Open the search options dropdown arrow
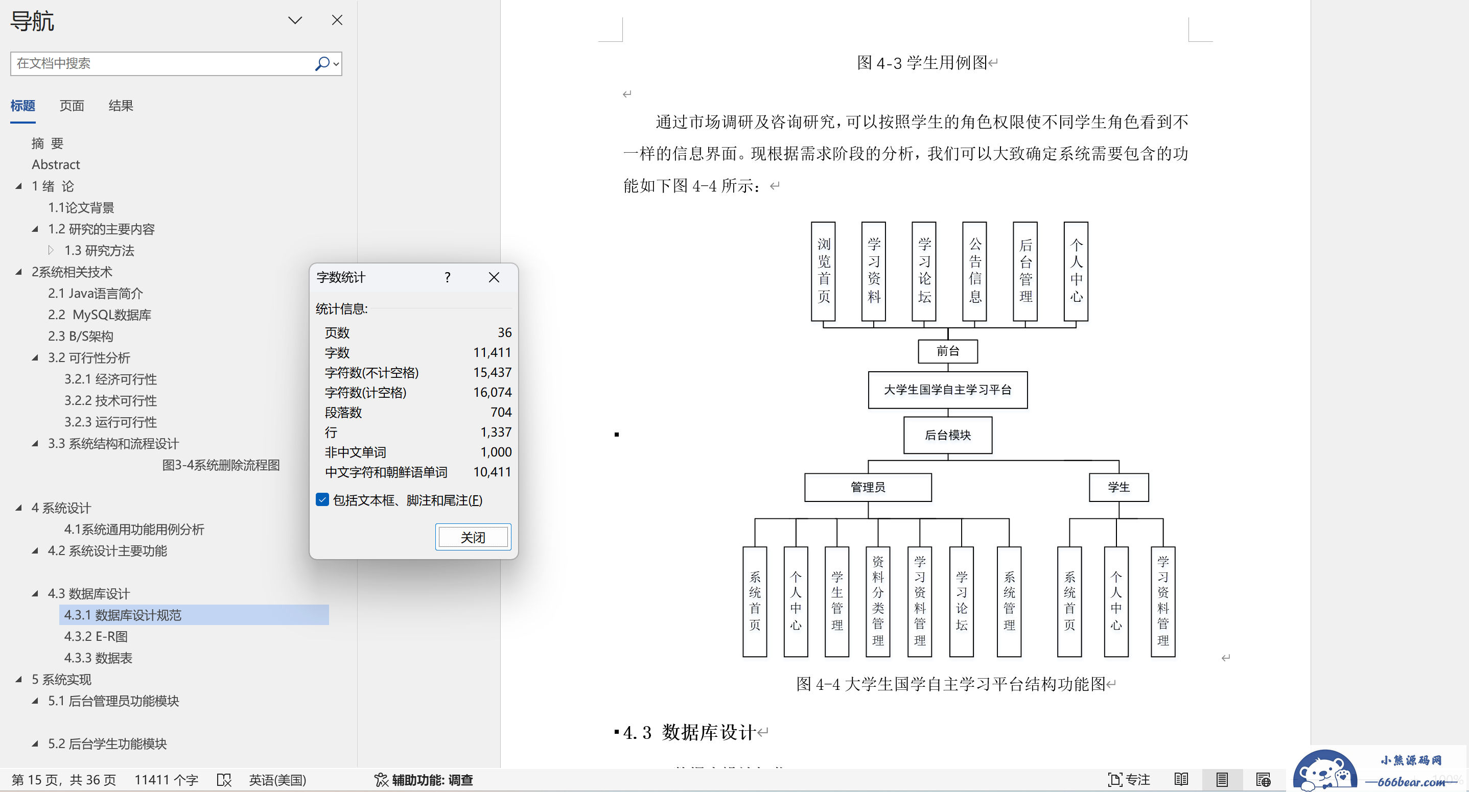The height and width of the screenshot is (792, 1469). pos(336,64)
